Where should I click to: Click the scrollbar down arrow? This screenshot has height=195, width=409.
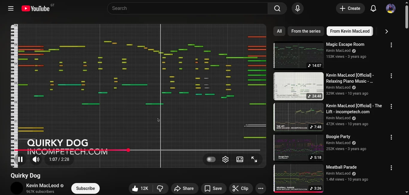(407, 192)
